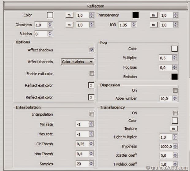190x171 pixels.
Task: Click the Refract exit color X box
Action: [x=91, y=85]
